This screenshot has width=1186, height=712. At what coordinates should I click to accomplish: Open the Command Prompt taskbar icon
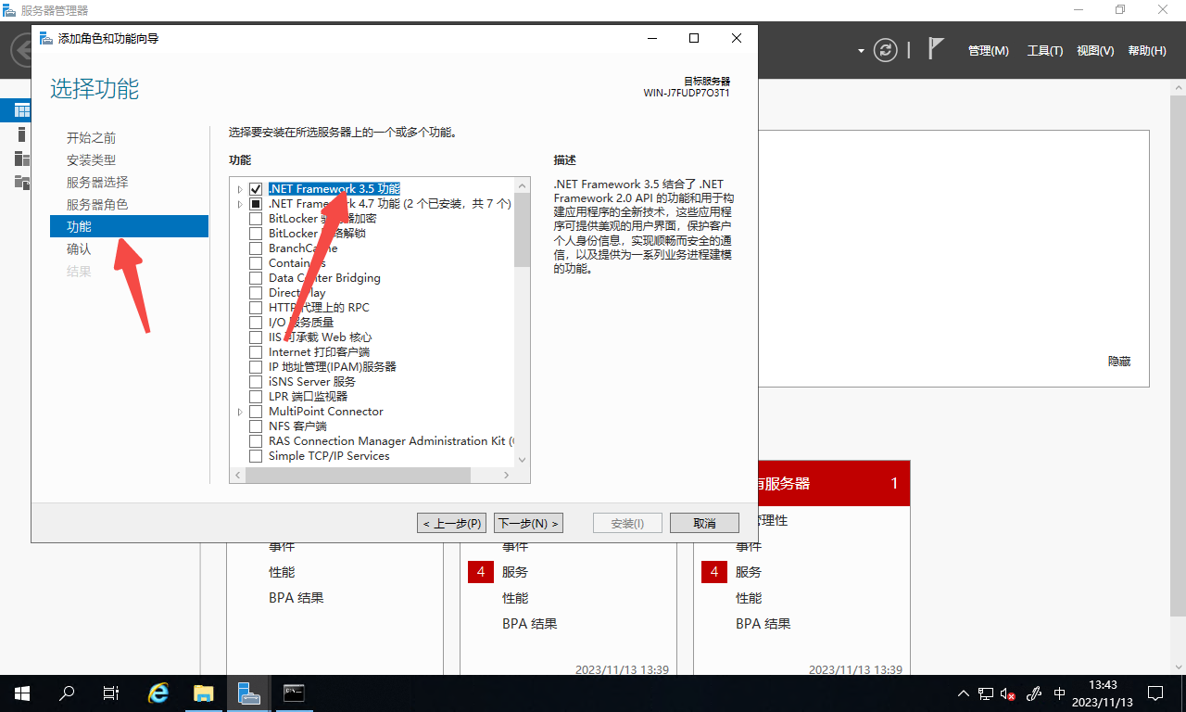293,693
